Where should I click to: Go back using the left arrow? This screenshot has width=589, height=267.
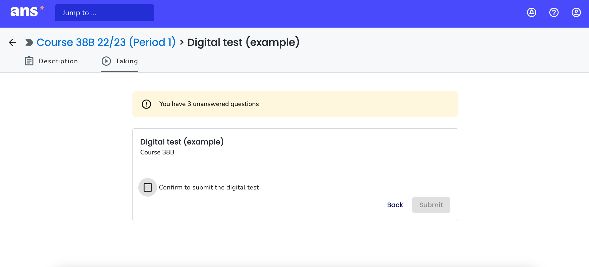tap(12, 42)
